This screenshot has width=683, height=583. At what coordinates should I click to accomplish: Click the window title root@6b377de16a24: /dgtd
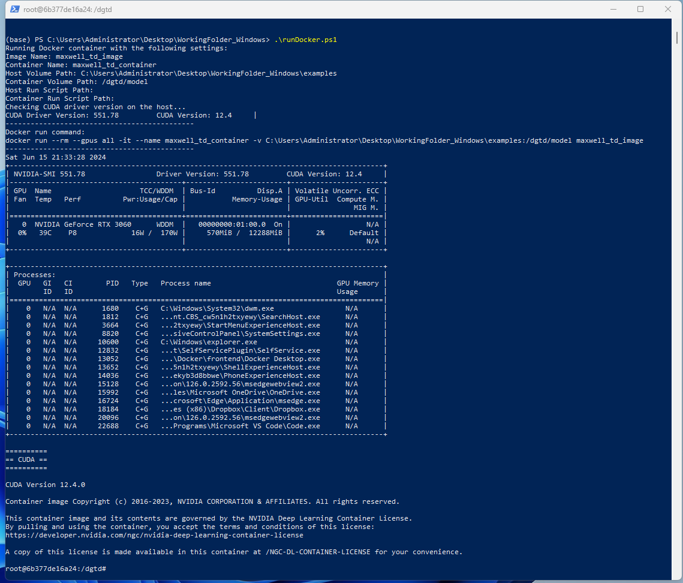68,10
